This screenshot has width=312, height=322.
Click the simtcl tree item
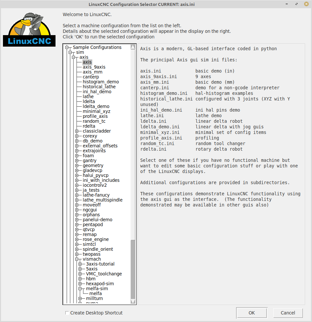pos(89,245)
